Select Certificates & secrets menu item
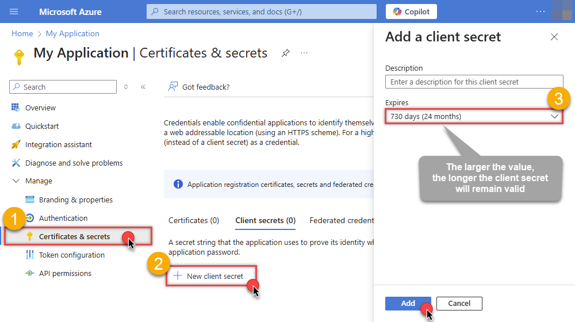575x322 pixels. pyautogui.click(x=78, y=236)
